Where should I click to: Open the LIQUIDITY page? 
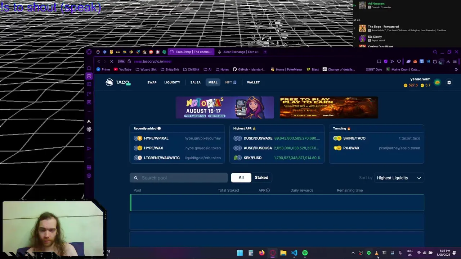pos(172,82)
